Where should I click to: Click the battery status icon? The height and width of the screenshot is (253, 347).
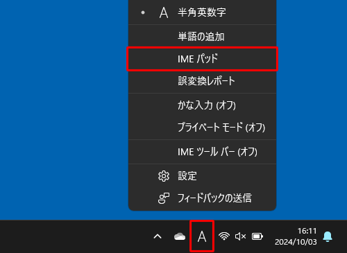click(257, 236)
